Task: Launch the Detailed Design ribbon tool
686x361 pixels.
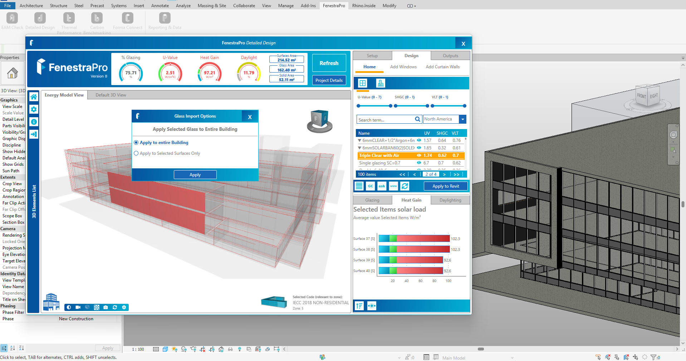Action: pyautogui.click(x=40, y=21)
